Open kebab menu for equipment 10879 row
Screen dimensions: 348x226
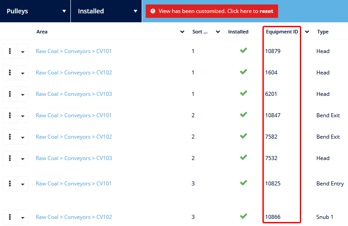(10, 51)
